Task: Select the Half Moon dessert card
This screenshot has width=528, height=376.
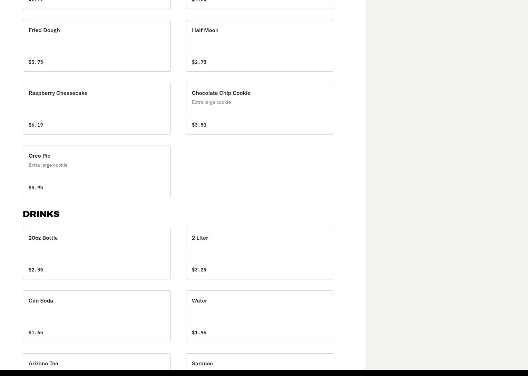Action: click(x=260, y=46)
